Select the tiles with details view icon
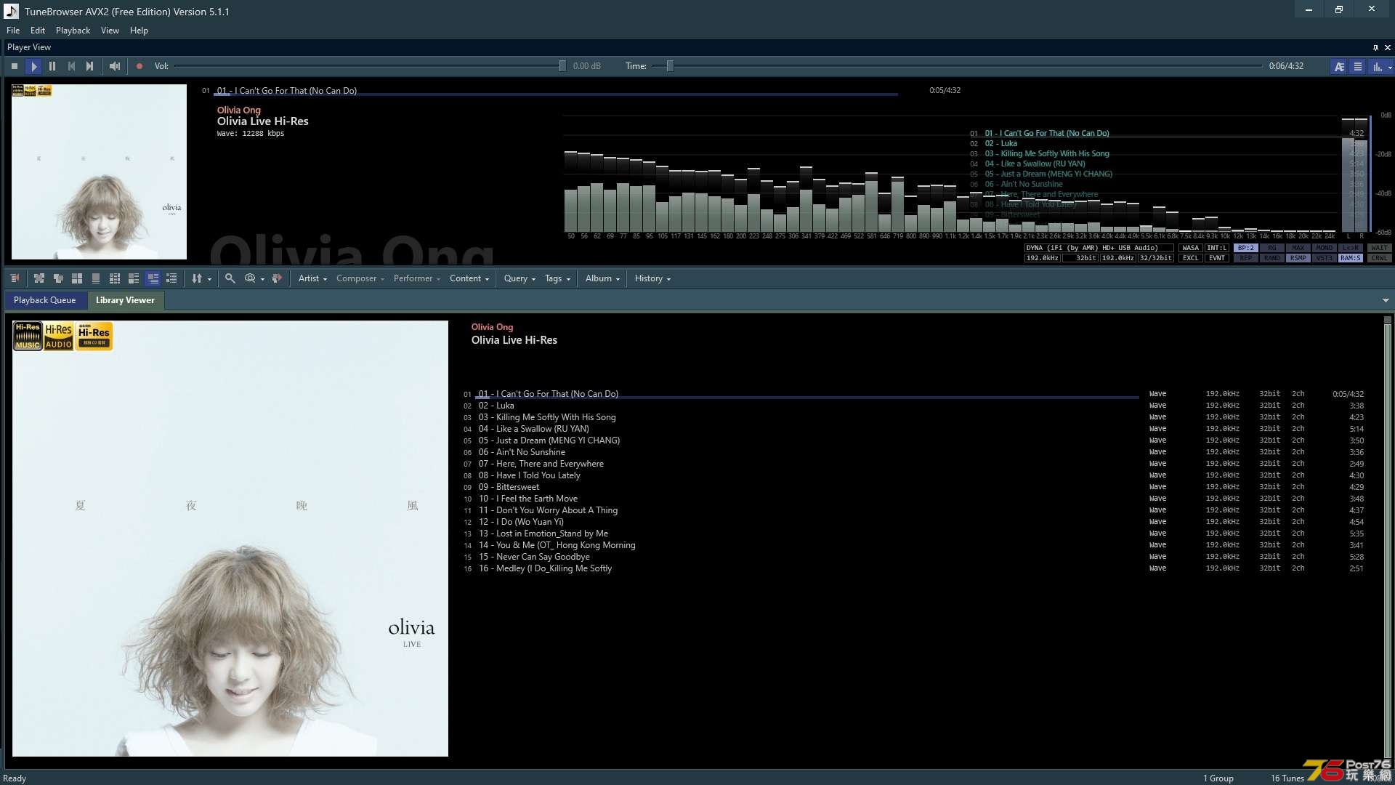 click(x=134, y=278)
